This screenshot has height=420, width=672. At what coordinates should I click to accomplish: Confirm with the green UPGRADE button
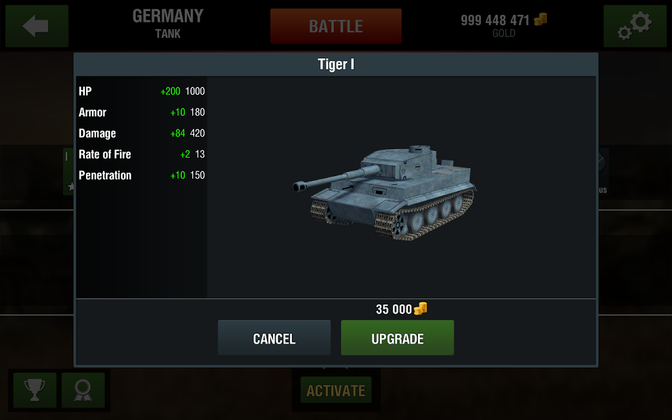coord(397,338)
